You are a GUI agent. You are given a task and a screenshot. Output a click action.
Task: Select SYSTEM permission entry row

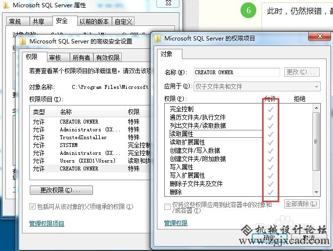[x=90, y=146]
